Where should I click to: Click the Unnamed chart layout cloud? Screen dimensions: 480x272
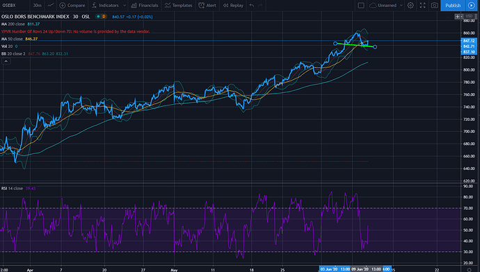tap(383, 5)
